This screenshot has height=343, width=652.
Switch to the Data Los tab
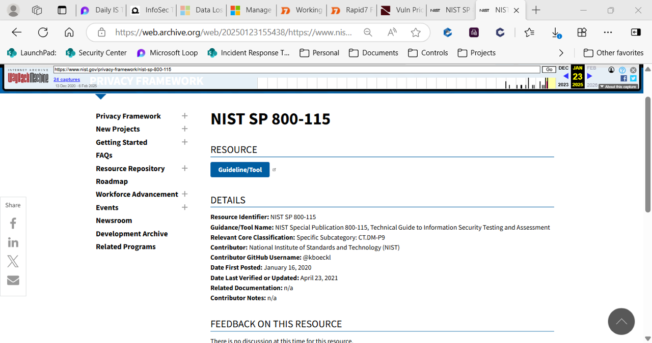(x=201, y=10)
